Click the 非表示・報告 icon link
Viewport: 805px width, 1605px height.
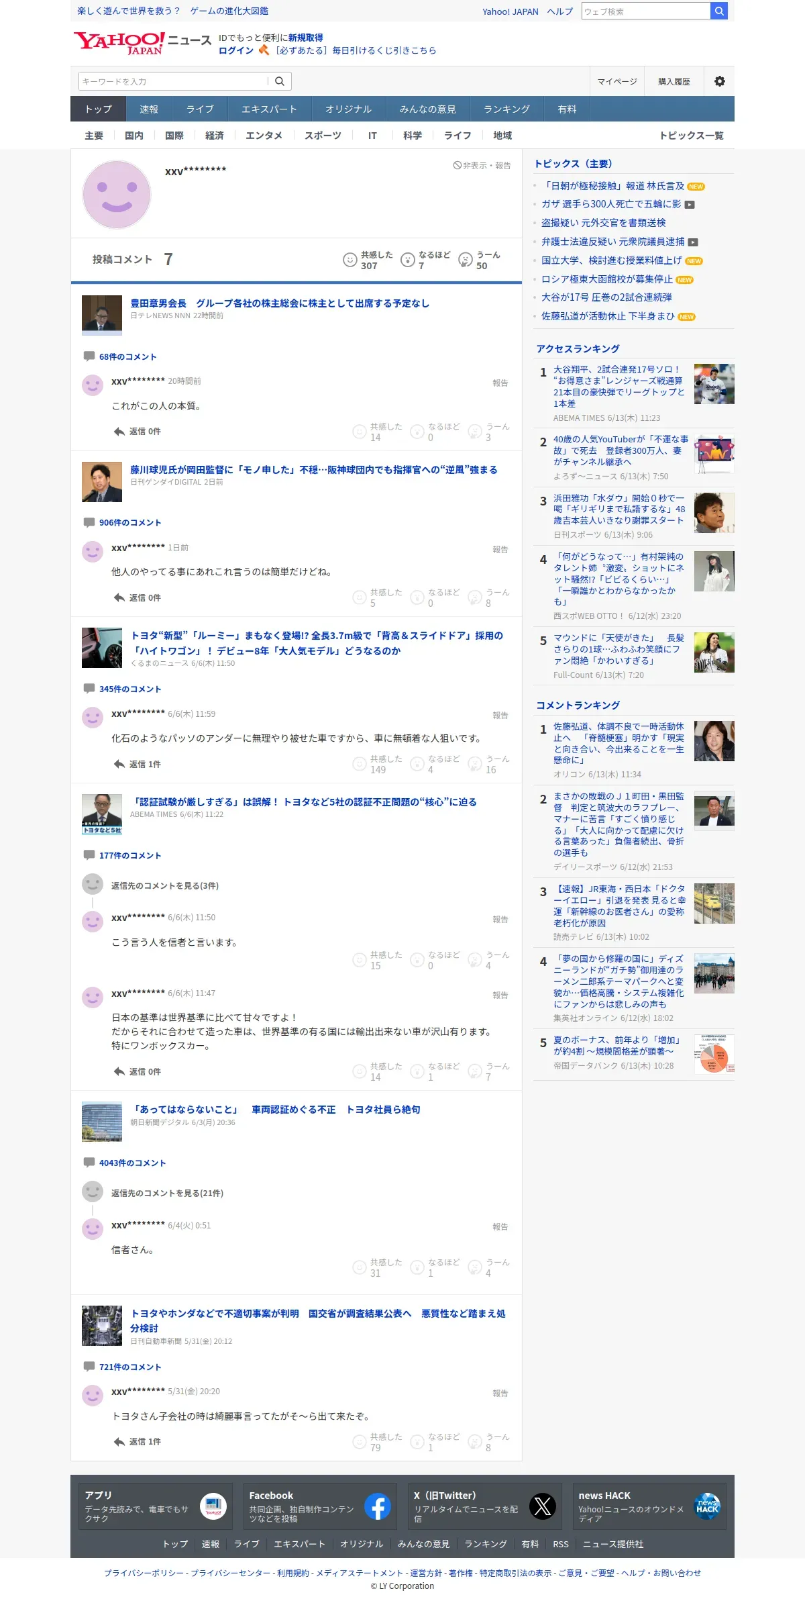tap(482, 165)
